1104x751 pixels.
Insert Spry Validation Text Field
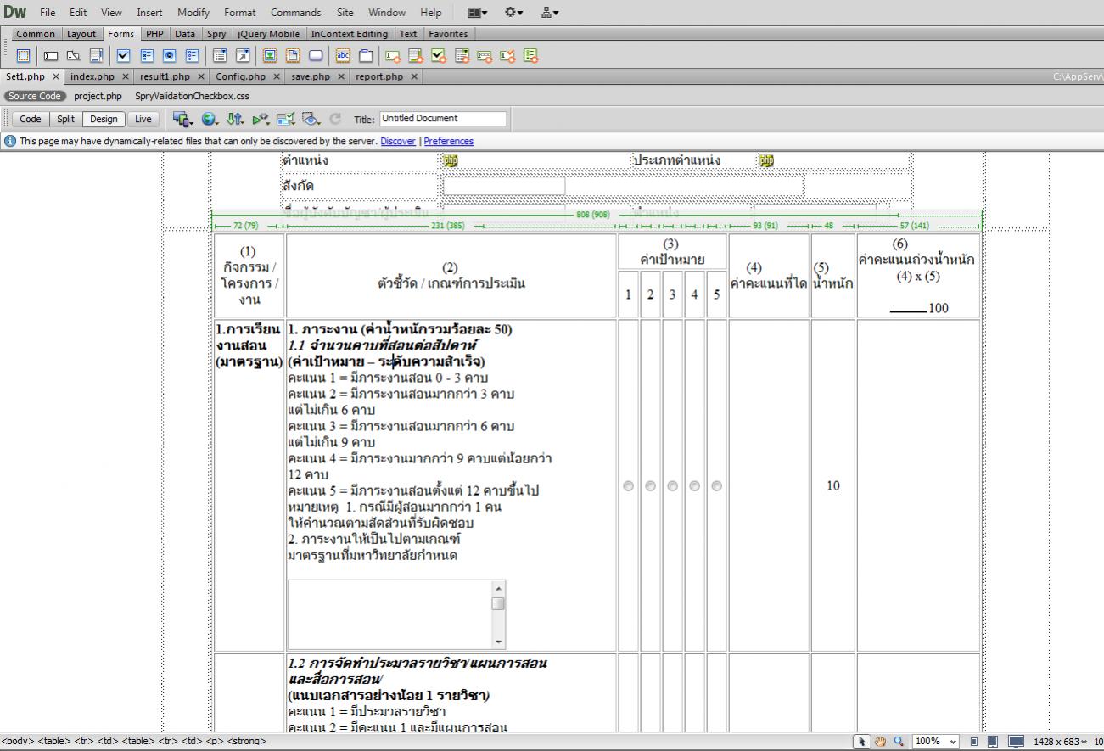(393, 55)
